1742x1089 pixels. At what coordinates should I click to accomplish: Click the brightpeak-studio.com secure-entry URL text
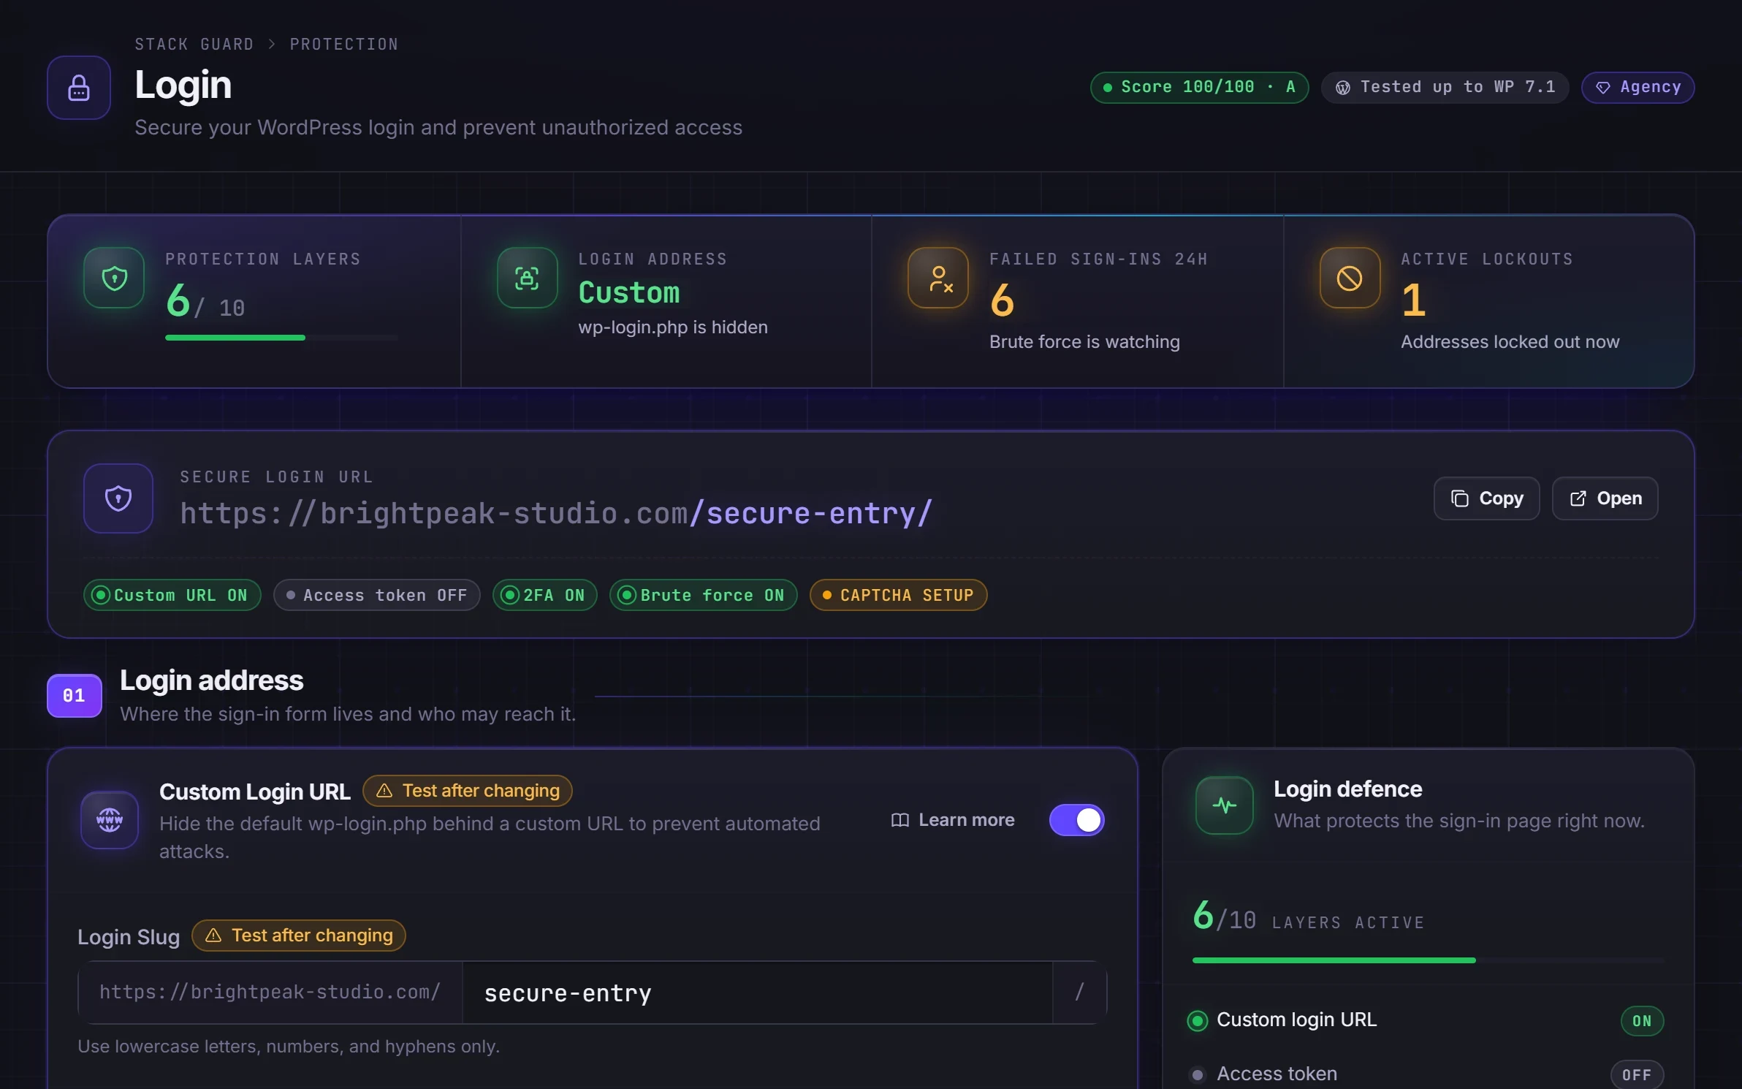pyautogui.click(x=556, y=514)
